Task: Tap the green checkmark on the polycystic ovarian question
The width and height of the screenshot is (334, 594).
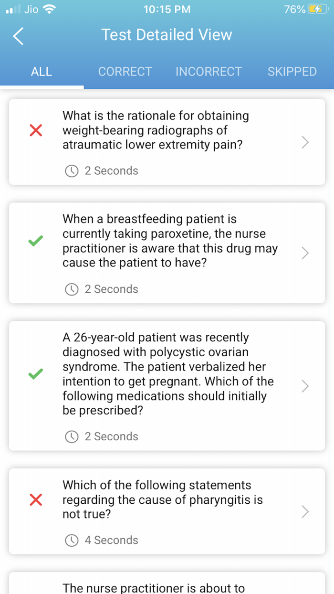Action: click(x=35, y=373)
